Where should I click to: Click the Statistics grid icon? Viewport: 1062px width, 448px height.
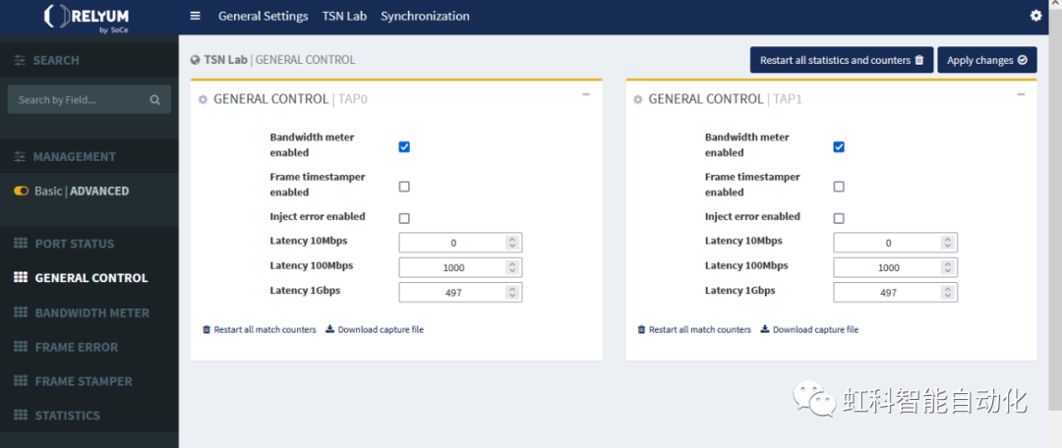point(21,415)
